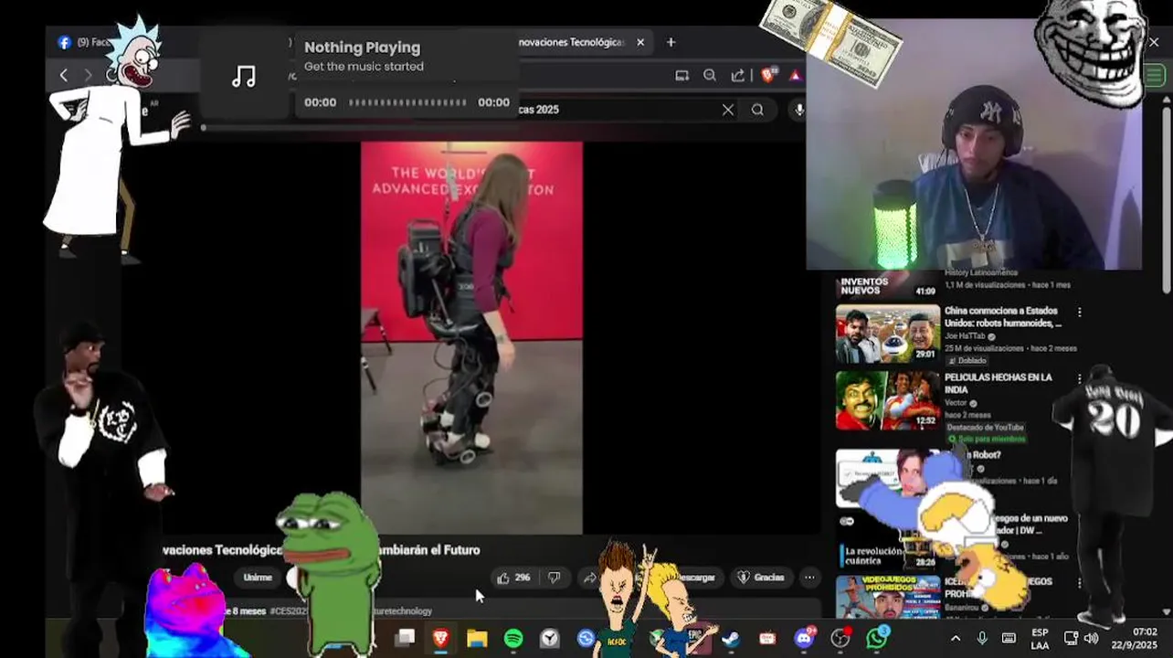Click thumbnail with 12:52 duration
1173x658 pixels.
[887, 400]
